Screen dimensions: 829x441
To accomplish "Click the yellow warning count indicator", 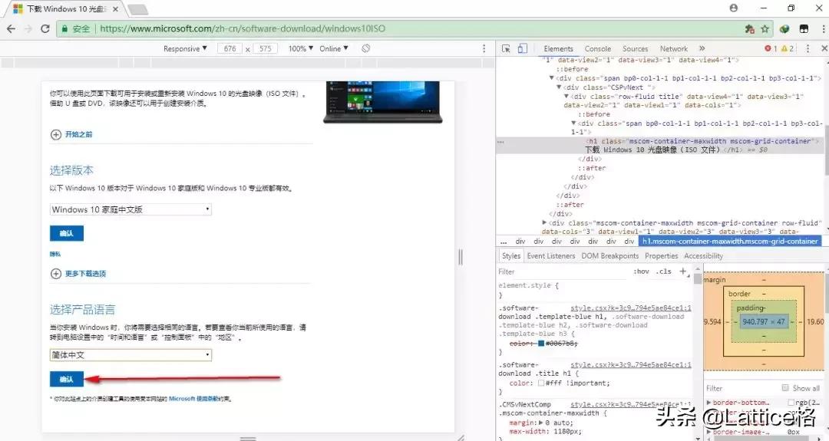I will 788,48.
